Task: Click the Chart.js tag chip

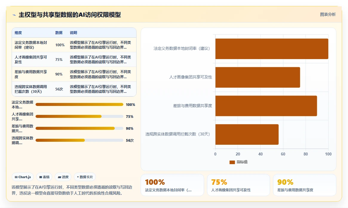Action: [x=23, y=177]
